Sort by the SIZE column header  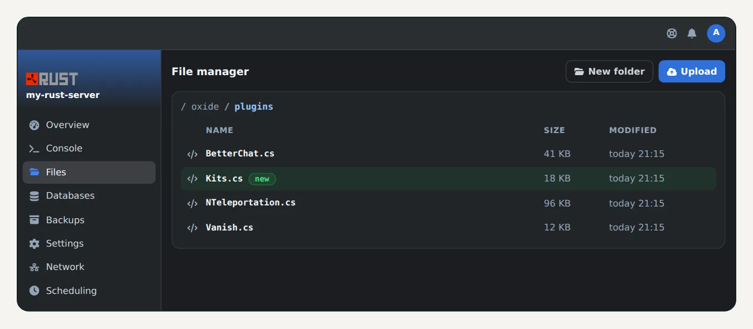[554, 130]
